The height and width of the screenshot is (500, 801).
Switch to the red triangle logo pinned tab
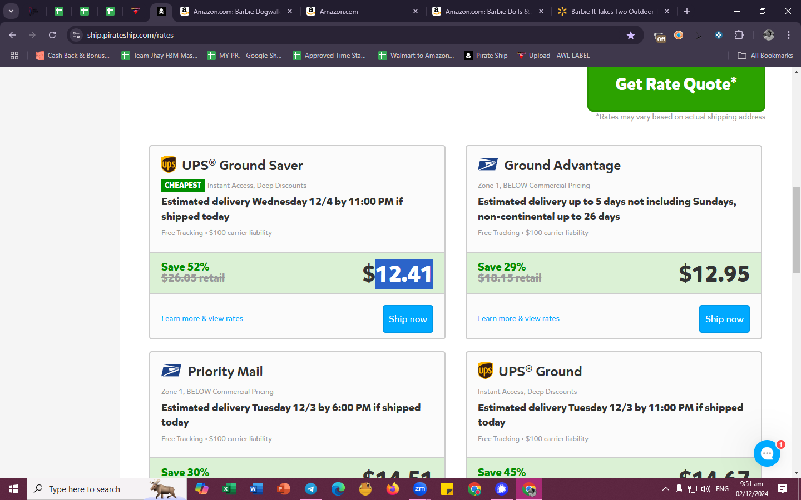pyautogui.click(x=135, y=11)
